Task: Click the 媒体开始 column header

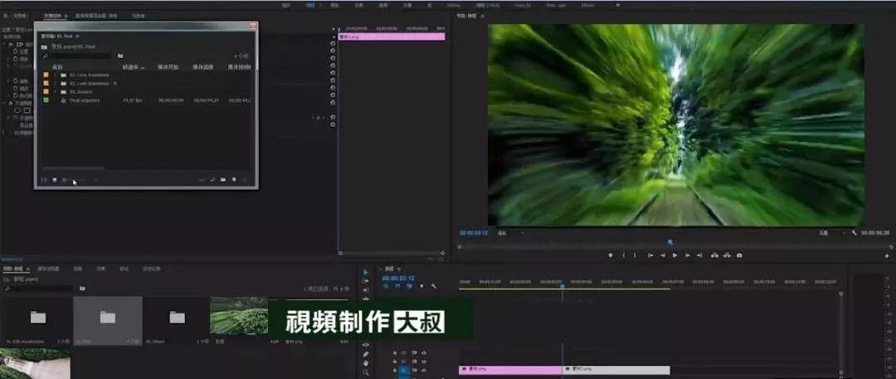Action: tap(168, 67)
